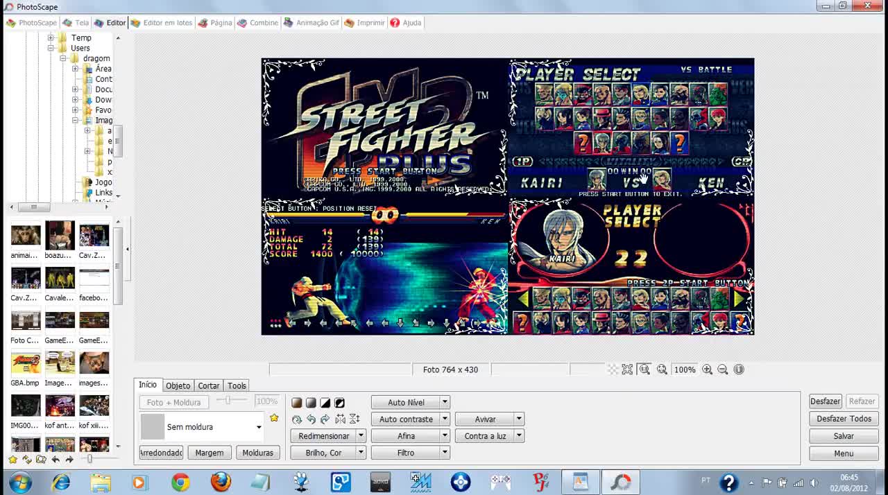Flip the photo horizontally

tap(340, 419)
